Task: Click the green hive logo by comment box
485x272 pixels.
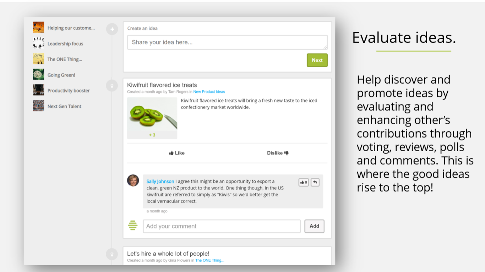Action: point(133,225)
